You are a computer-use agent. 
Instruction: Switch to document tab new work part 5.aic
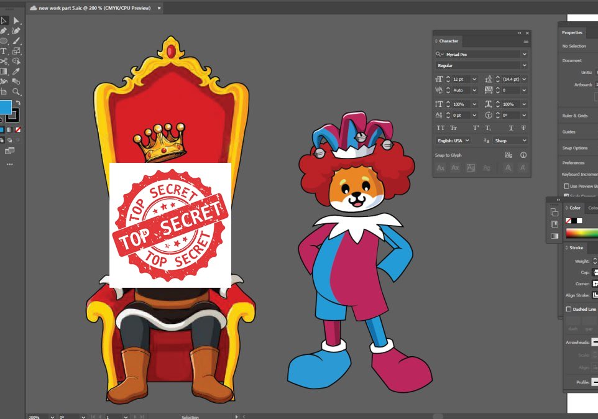pos(94,8)
